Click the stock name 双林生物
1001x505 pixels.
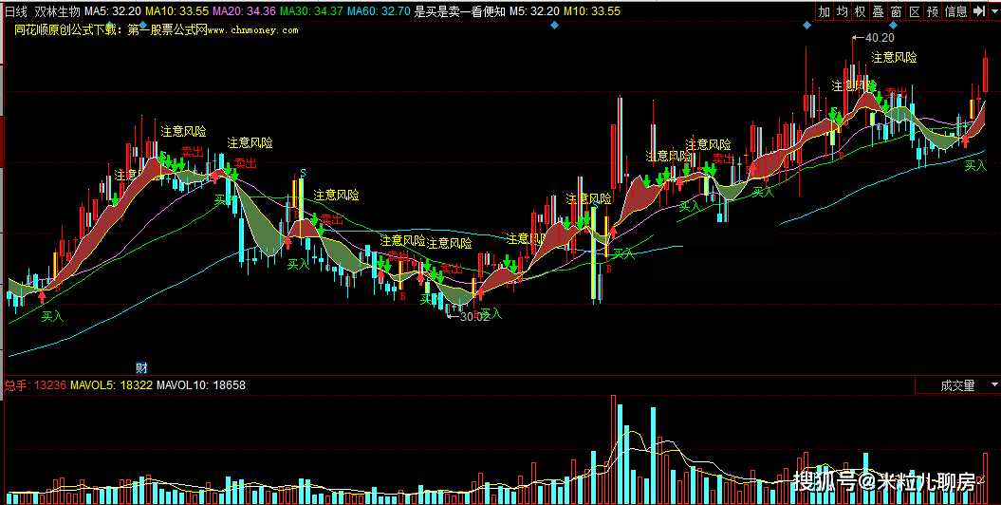point(57,11)
